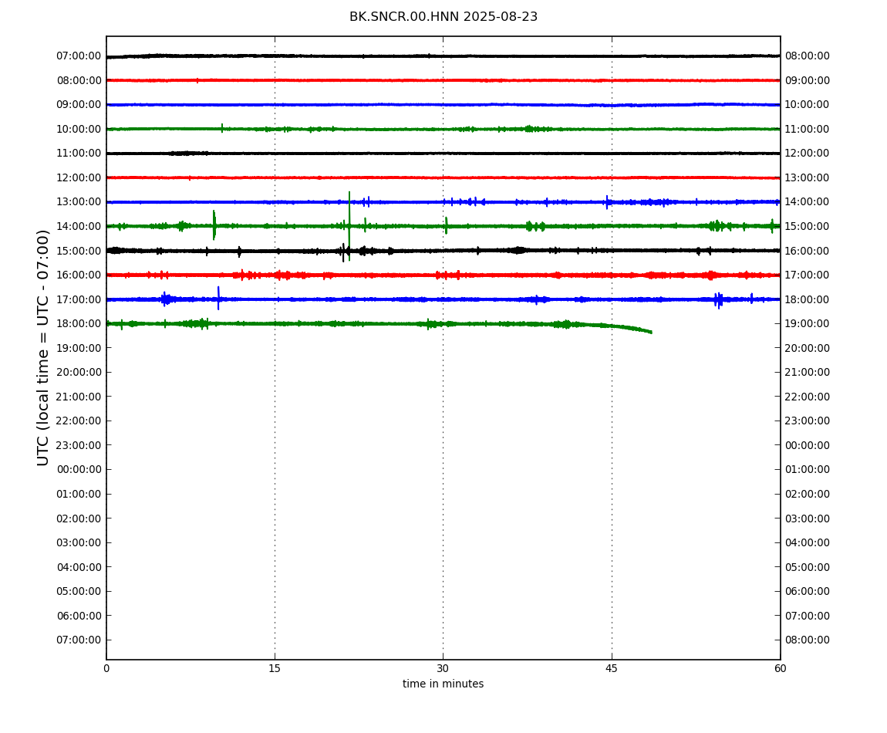Click left-axis label 21:00:00

click(x=79, y=397)
